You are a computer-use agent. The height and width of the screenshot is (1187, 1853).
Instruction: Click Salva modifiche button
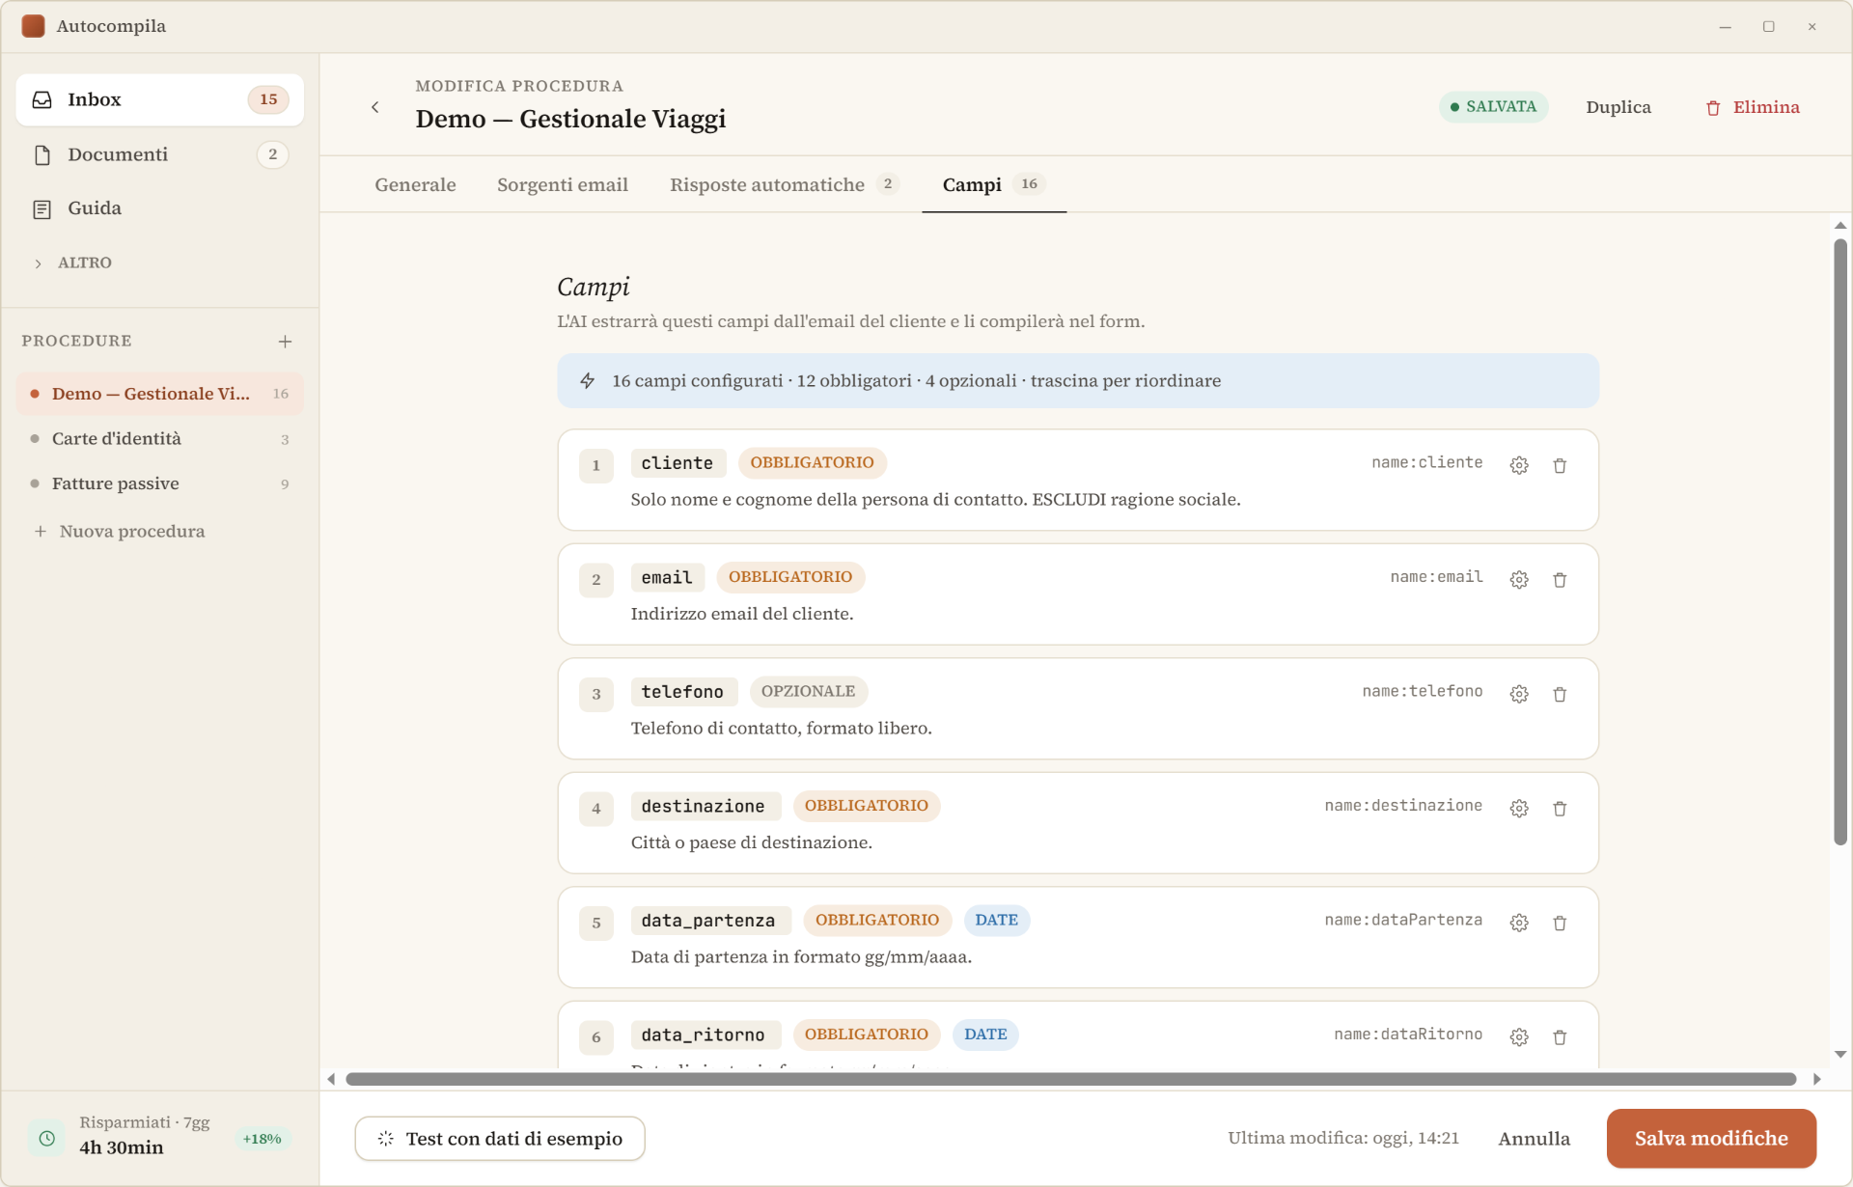[x=1711, y=1139]
